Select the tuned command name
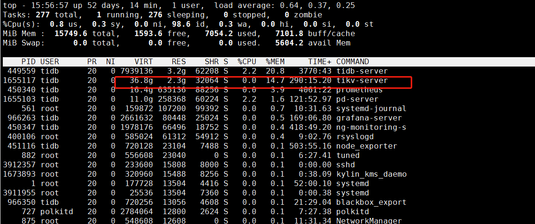 [348, 155]
